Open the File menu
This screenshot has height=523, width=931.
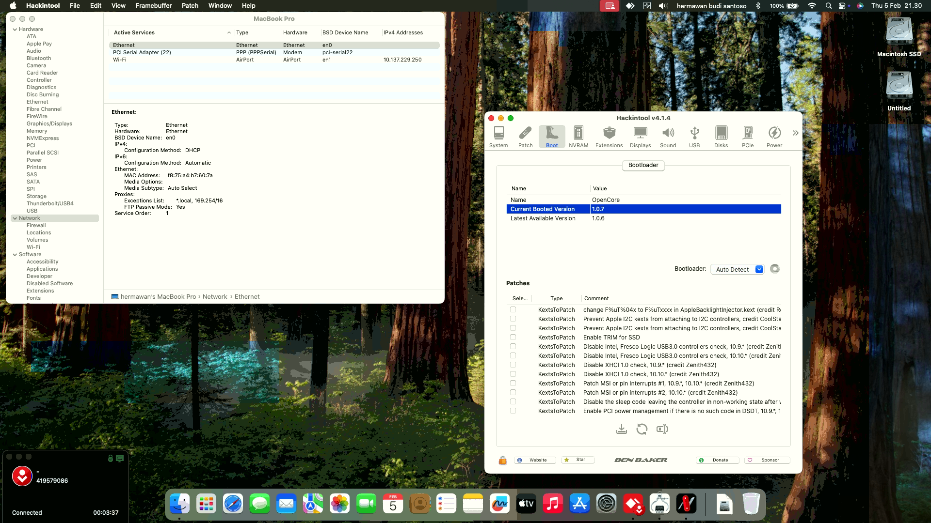(x=75, y=6)
